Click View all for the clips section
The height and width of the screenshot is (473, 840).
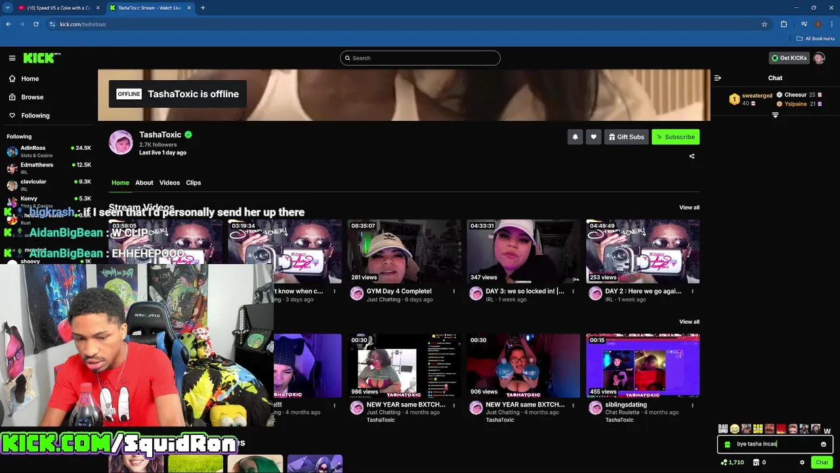pyautogui.click(x=689, y=322)
